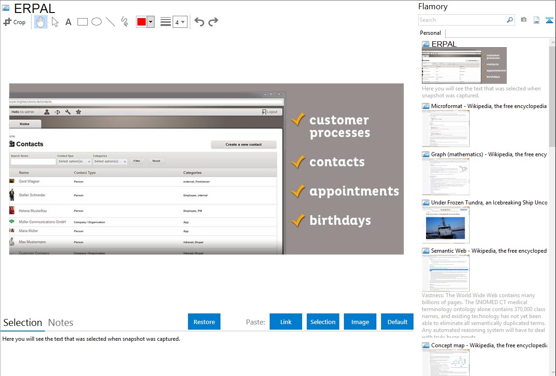The height and width of the screenshot is (376, 556).
Task: Select the Crop tool
Action: 14,22
